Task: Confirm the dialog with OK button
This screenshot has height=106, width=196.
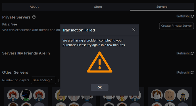Action: point(99,87)
